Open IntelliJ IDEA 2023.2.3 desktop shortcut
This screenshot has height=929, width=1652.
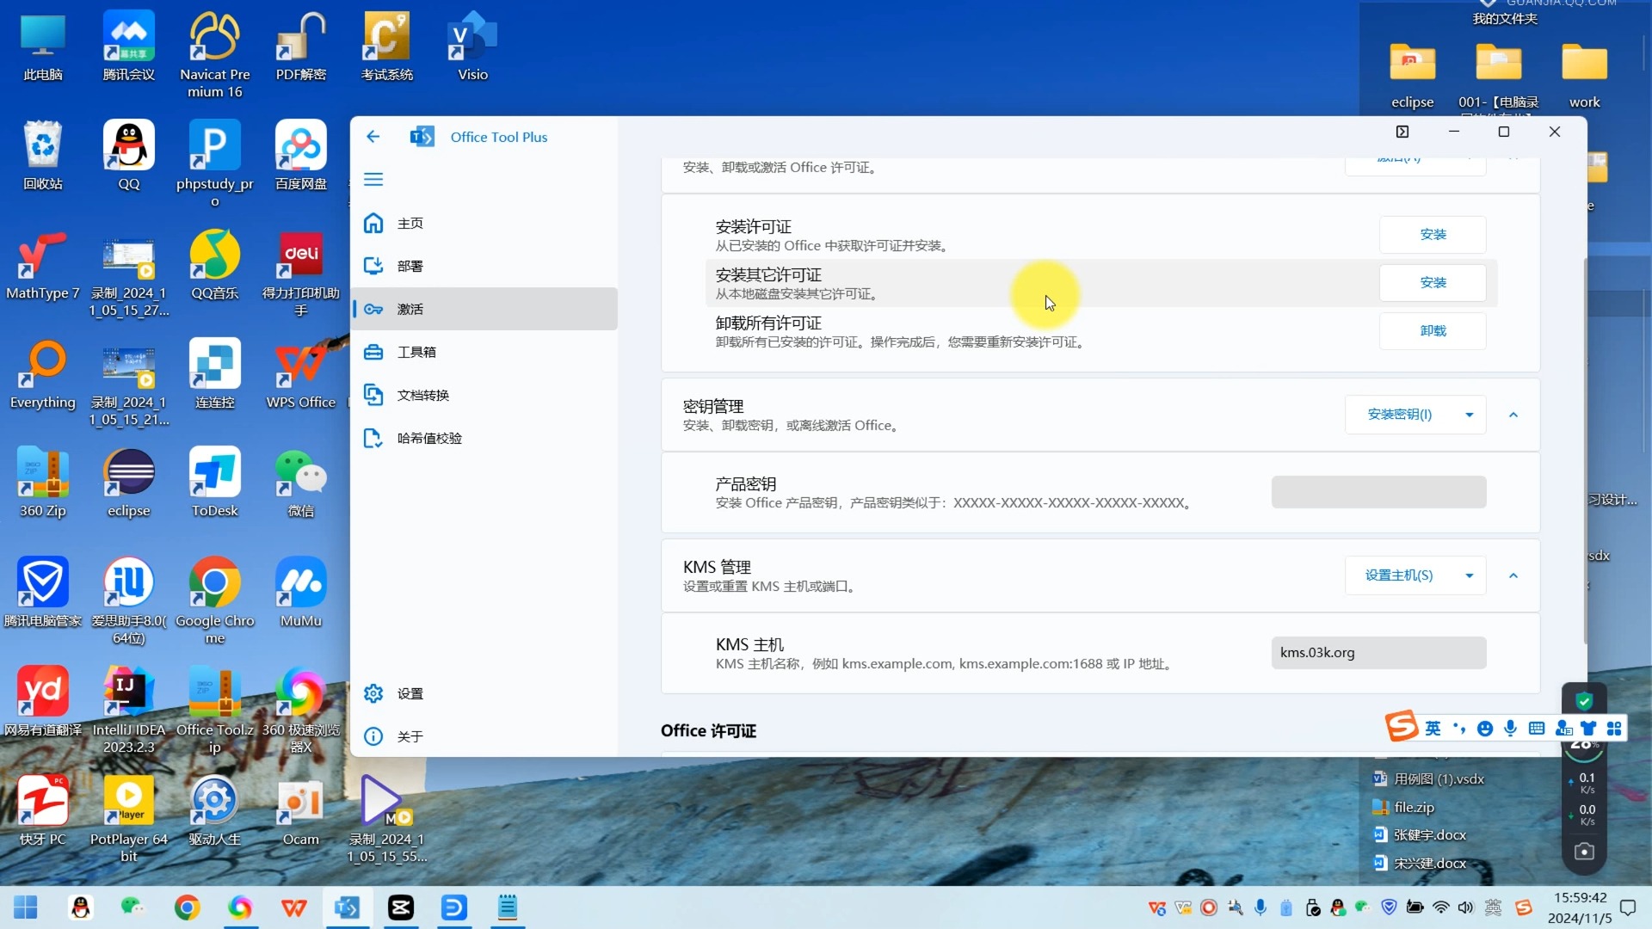(x=129, y=710)
